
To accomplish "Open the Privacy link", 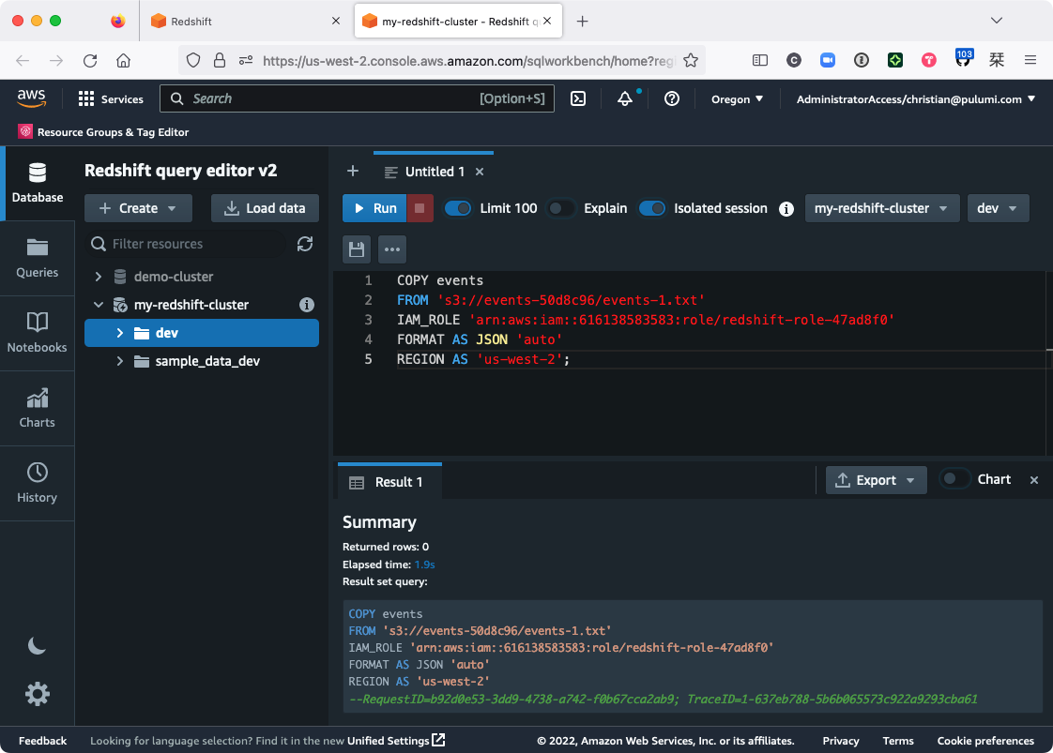I will tap(841, 740).
